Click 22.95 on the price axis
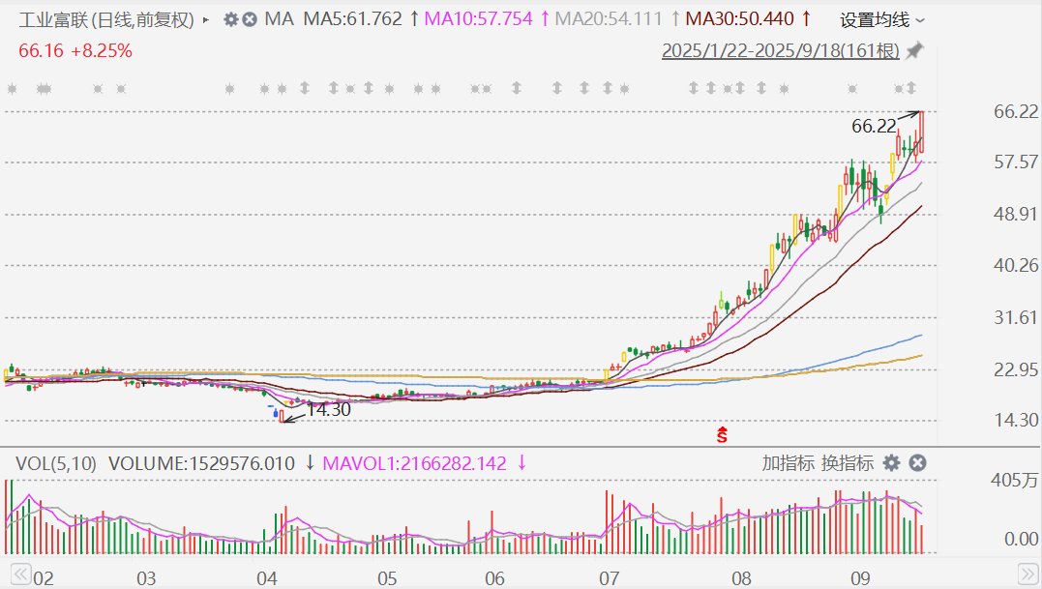Viewport: 1042px width, 589px height. 1016,369
